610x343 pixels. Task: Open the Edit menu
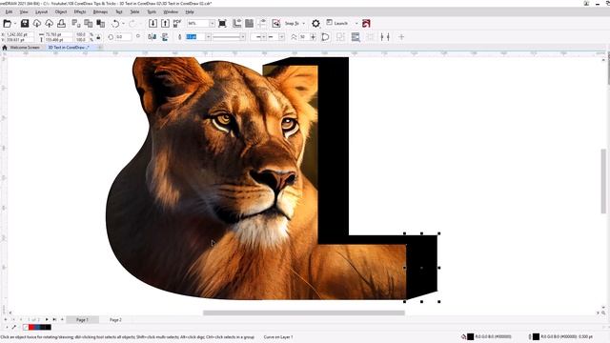pyautogui.click(x=9, y=12)
